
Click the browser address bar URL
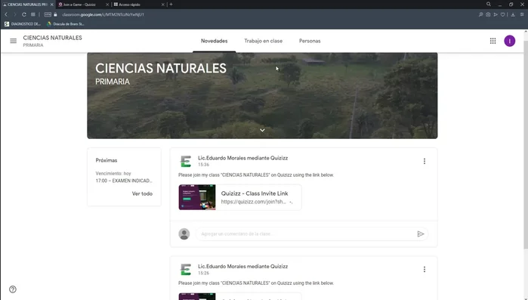103,14
